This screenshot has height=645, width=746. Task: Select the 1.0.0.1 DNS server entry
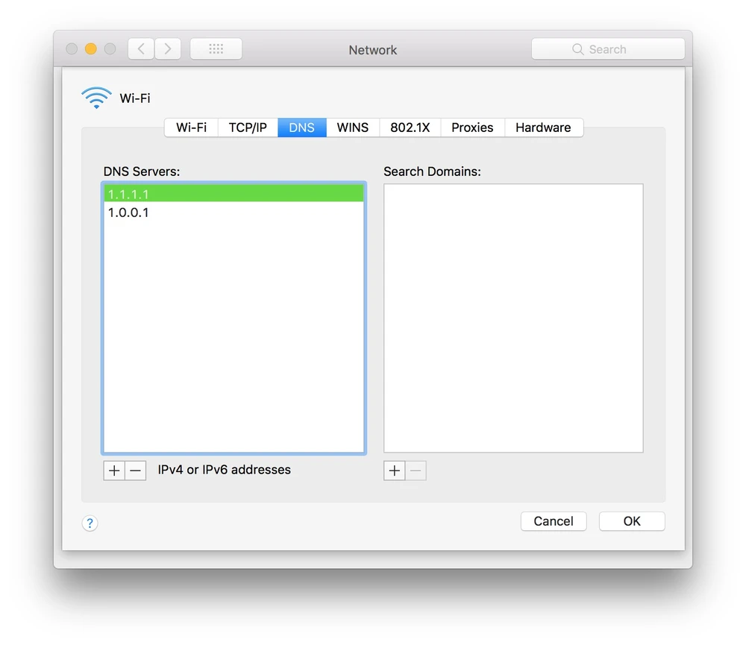click(233, 213)
